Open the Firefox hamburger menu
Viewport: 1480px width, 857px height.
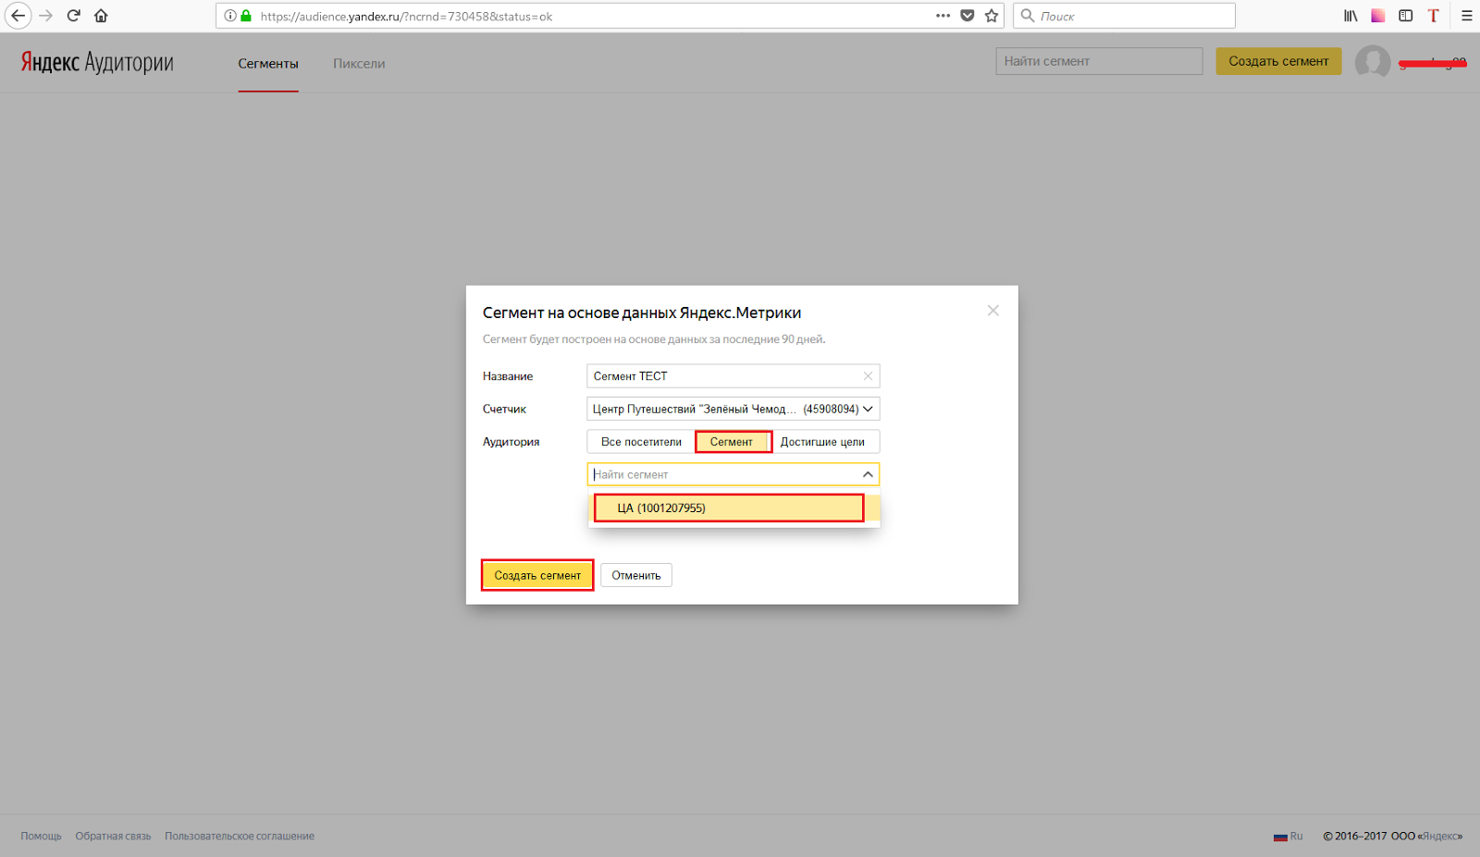[x=1466, y=16]
